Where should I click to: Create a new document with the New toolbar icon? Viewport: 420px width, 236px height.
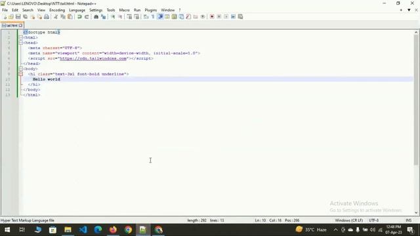click(5, 16)
